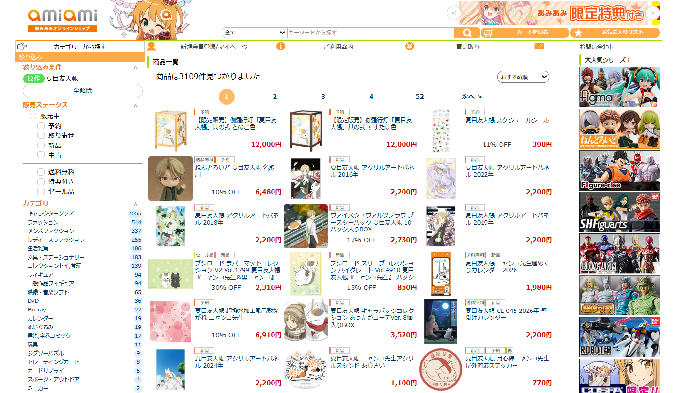Click the magnifying glass search icon
This screenshot has height=393, width=677.
coord(467,33)
